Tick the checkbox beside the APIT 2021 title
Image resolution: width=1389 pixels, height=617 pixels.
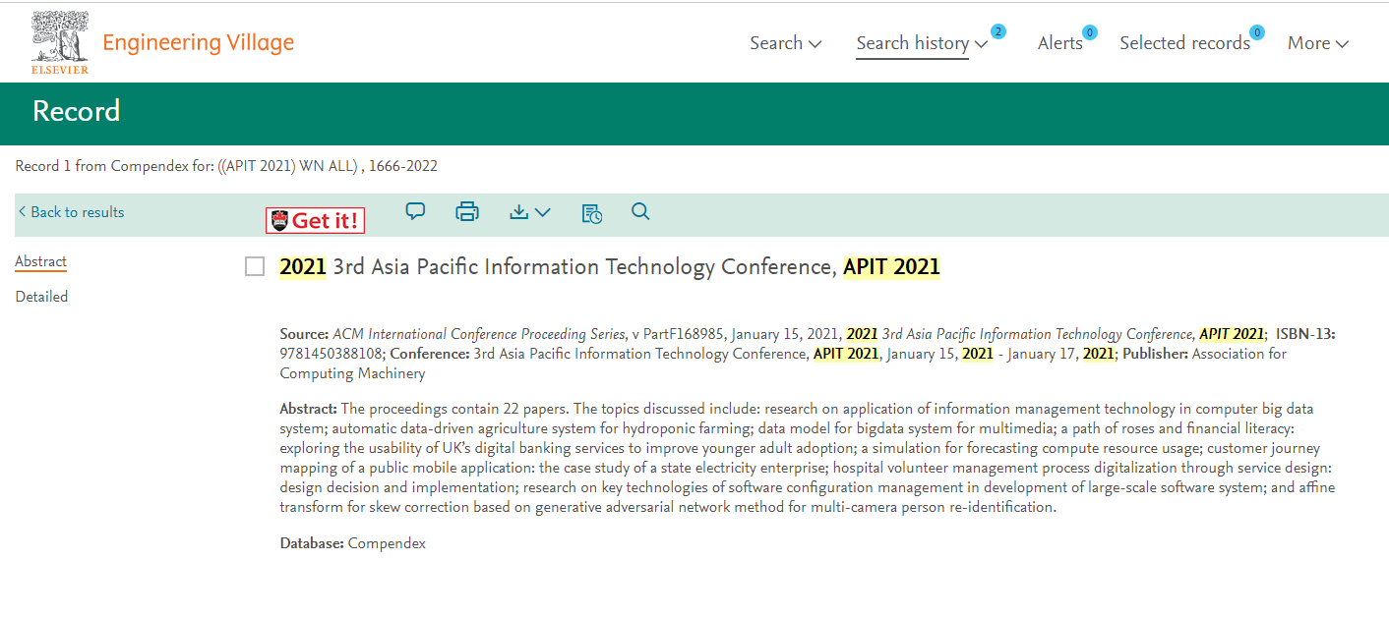255,266
